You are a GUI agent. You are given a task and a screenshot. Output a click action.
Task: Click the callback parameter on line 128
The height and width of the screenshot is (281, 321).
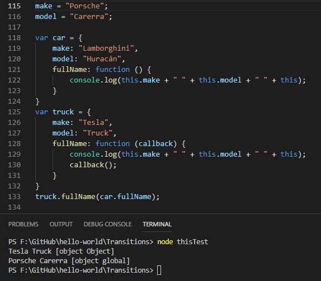(x=155, y=144)
